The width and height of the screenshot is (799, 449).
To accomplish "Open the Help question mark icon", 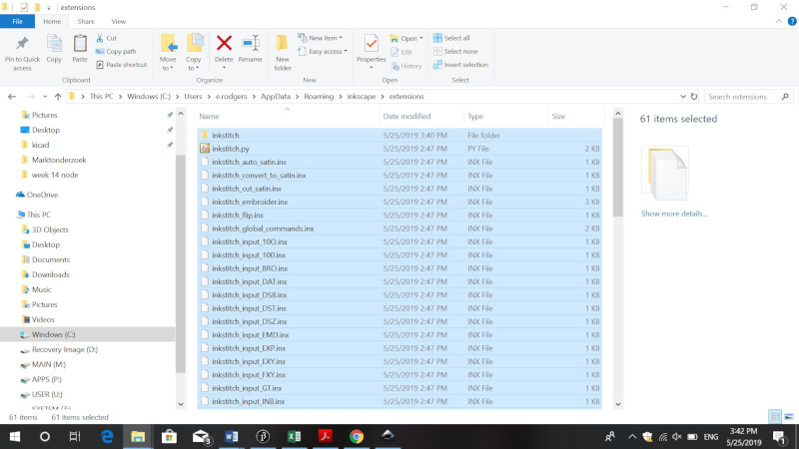I will coord(792,21).
